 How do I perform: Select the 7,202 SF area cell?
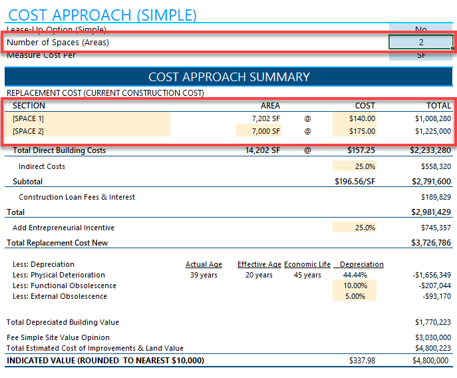coord(265,118)
